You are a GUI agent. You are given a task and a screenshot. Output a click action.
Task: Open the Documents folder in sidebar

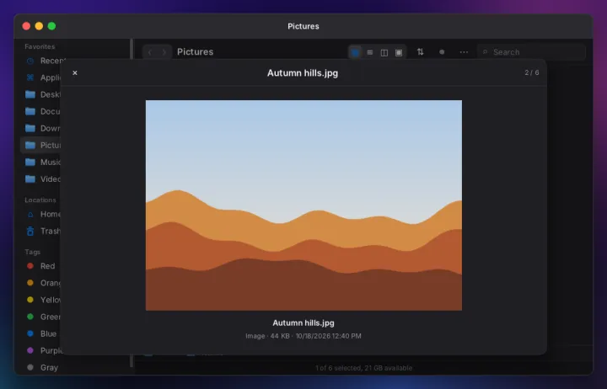click(40, 111)
